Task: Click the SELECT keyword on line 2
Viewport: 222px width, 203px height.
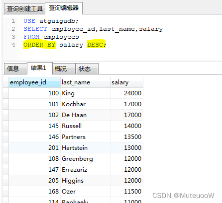Action: pyautogui.click(x=35, y=29)
